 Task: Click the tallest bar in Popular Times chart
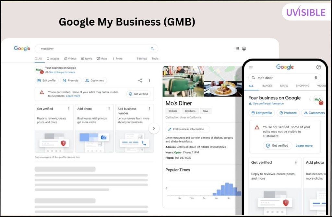tap(227, 189)
